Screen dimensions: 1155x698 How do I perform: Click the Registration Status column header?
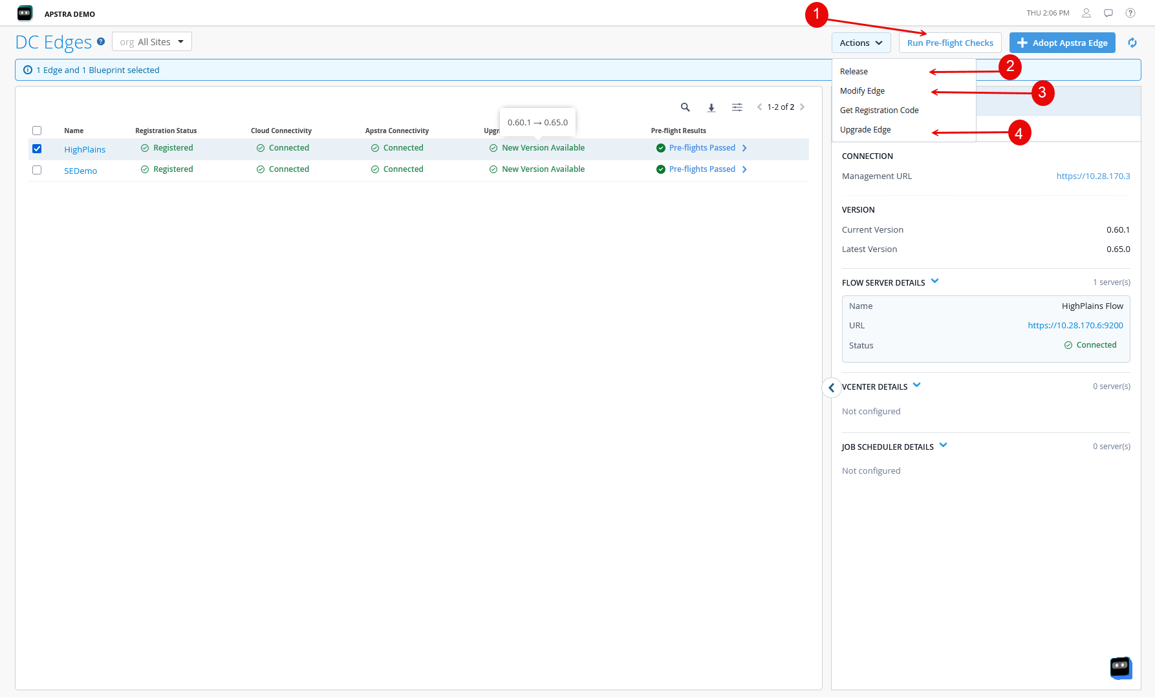(166, 131)
